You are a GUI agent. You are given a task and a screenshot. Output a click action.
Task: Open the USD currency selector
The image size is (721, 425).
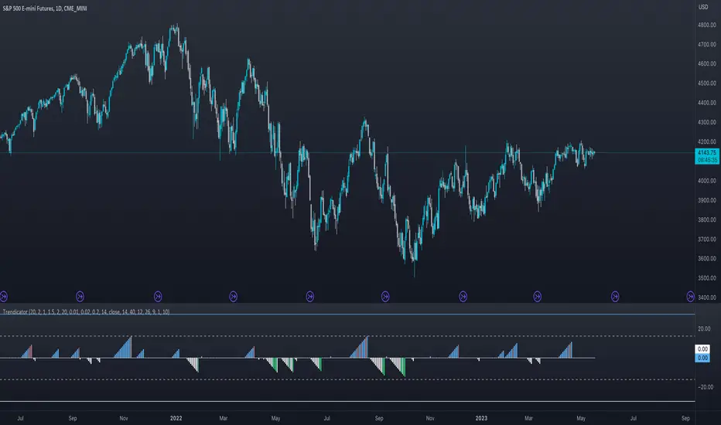pyautogui.click(x=703, y=7)
